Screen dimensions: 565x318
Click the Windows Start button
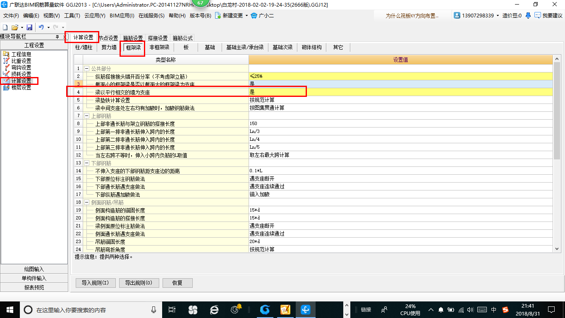point(9,309)
